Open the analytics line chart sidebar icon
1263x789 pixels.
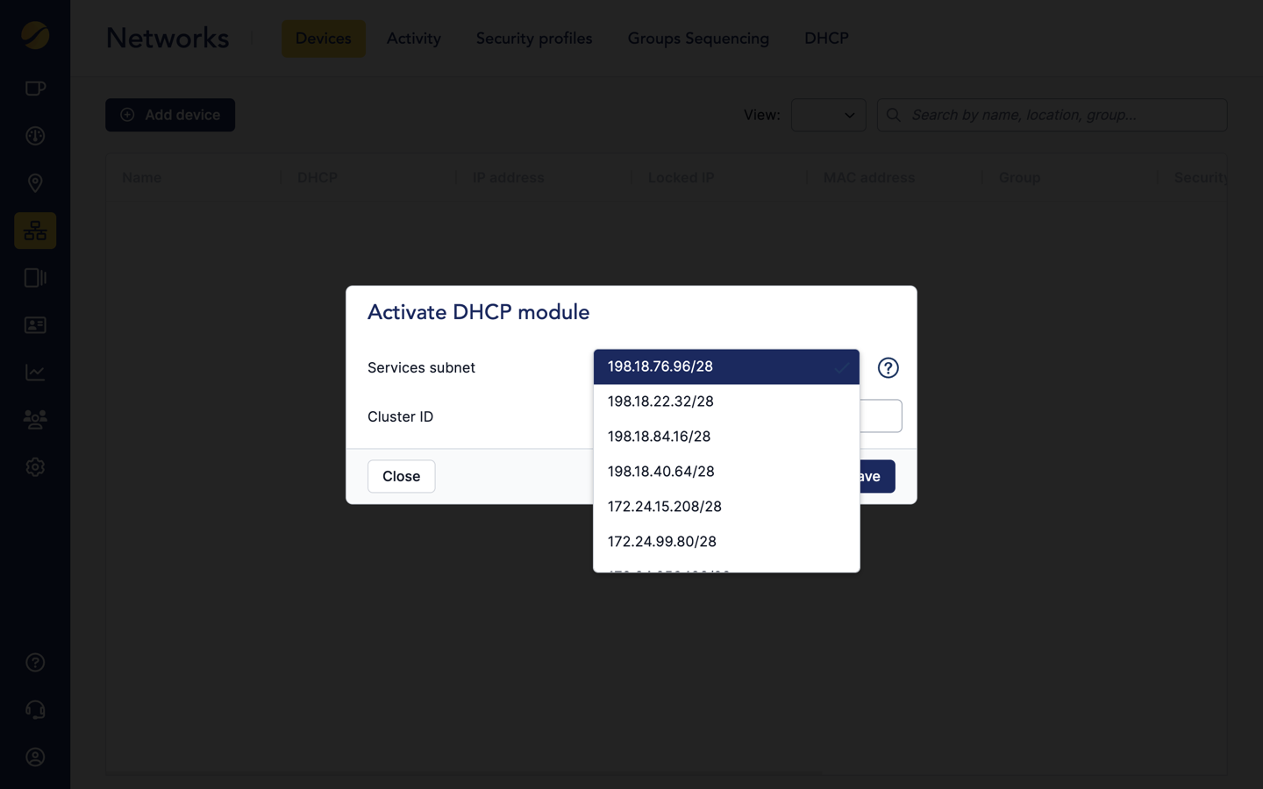[x=35, y=372]
